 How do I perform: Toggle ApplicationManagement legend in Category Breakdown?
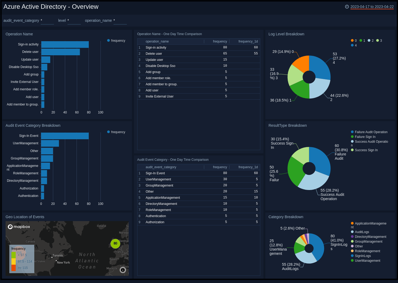pyautogui.click(x=368, y=225)
